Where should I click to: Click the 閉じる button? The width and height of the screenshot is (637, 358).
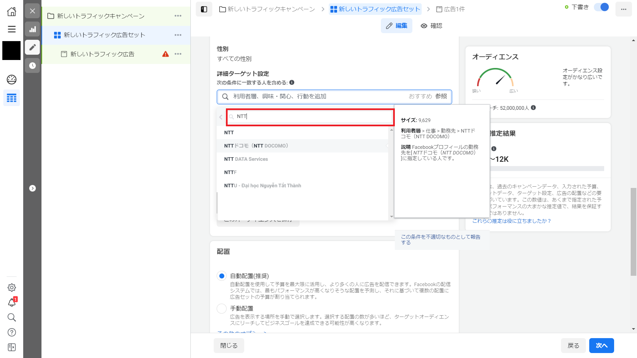pos(229,346)
